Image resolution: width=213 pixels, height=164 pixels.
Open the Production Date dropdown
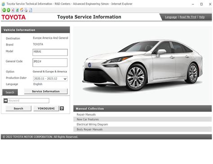click(x=50, y=78)
